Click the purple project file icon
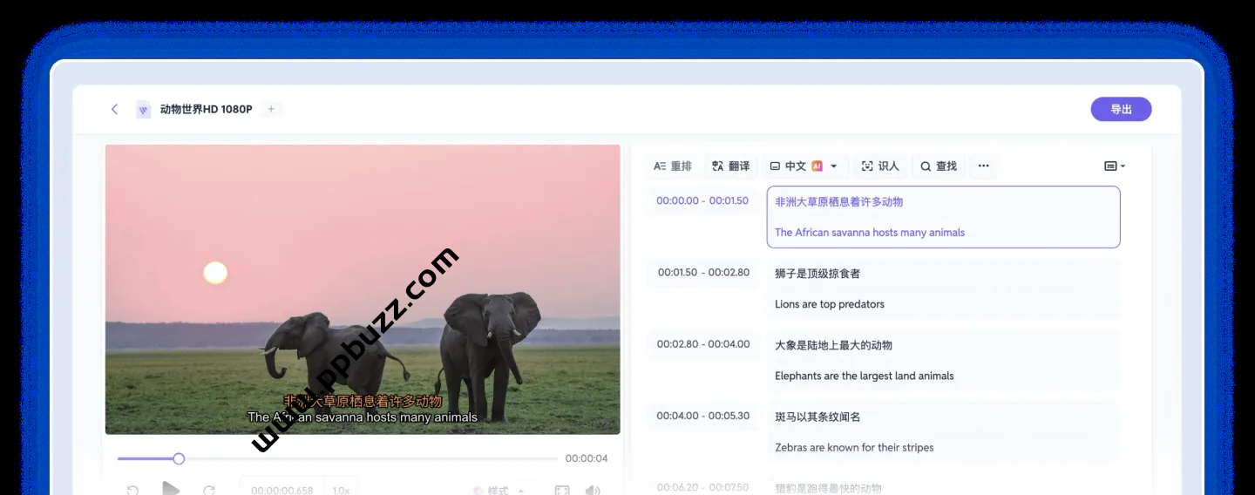This screenshot has width=1255, height=495. tap(144, 110)
